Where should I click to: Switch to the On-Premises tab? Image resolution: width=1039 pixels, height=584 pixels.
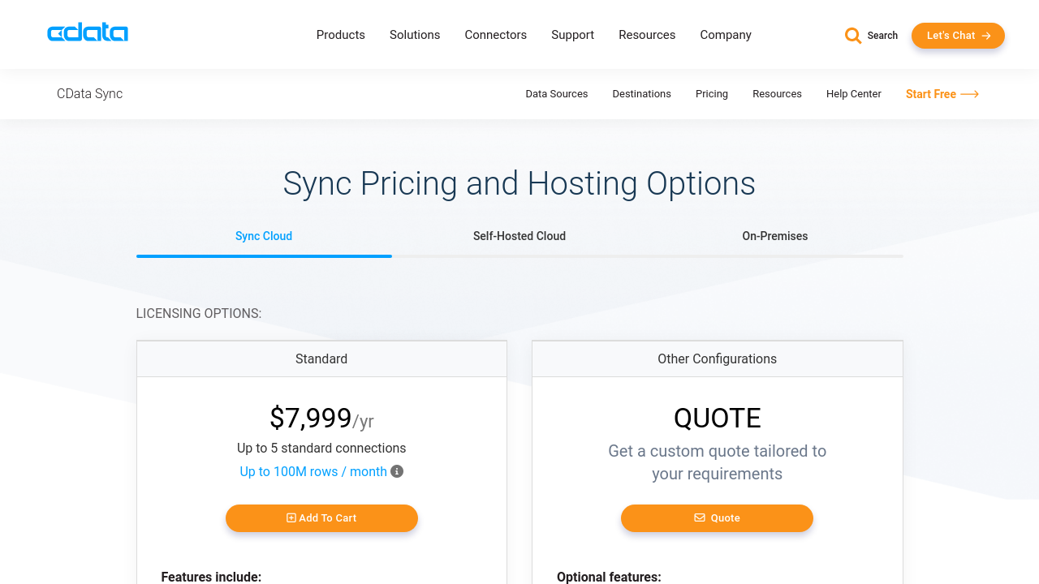774,236
